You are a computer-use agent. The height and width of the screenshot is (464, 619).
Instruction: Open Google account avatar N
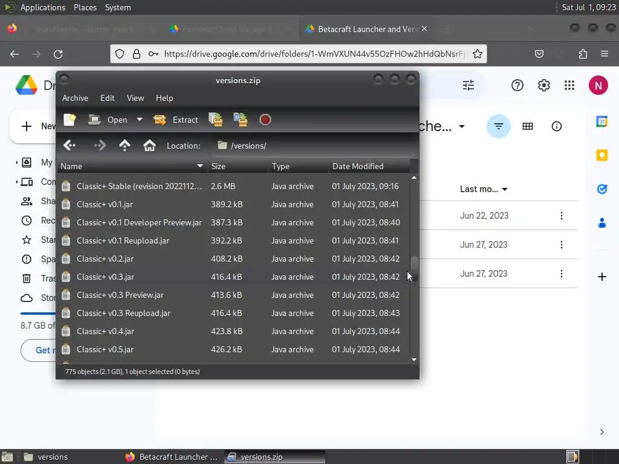coord(598,85)
